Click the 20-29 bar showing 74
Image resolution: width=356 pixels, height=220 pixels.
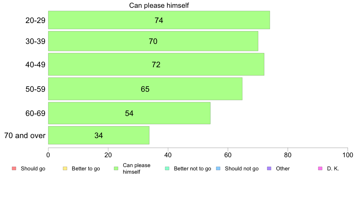(159, 20)
